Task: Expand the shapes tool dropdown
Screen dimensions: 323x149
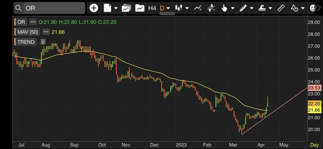Action: pyautogui.click(x=303, y=8)
